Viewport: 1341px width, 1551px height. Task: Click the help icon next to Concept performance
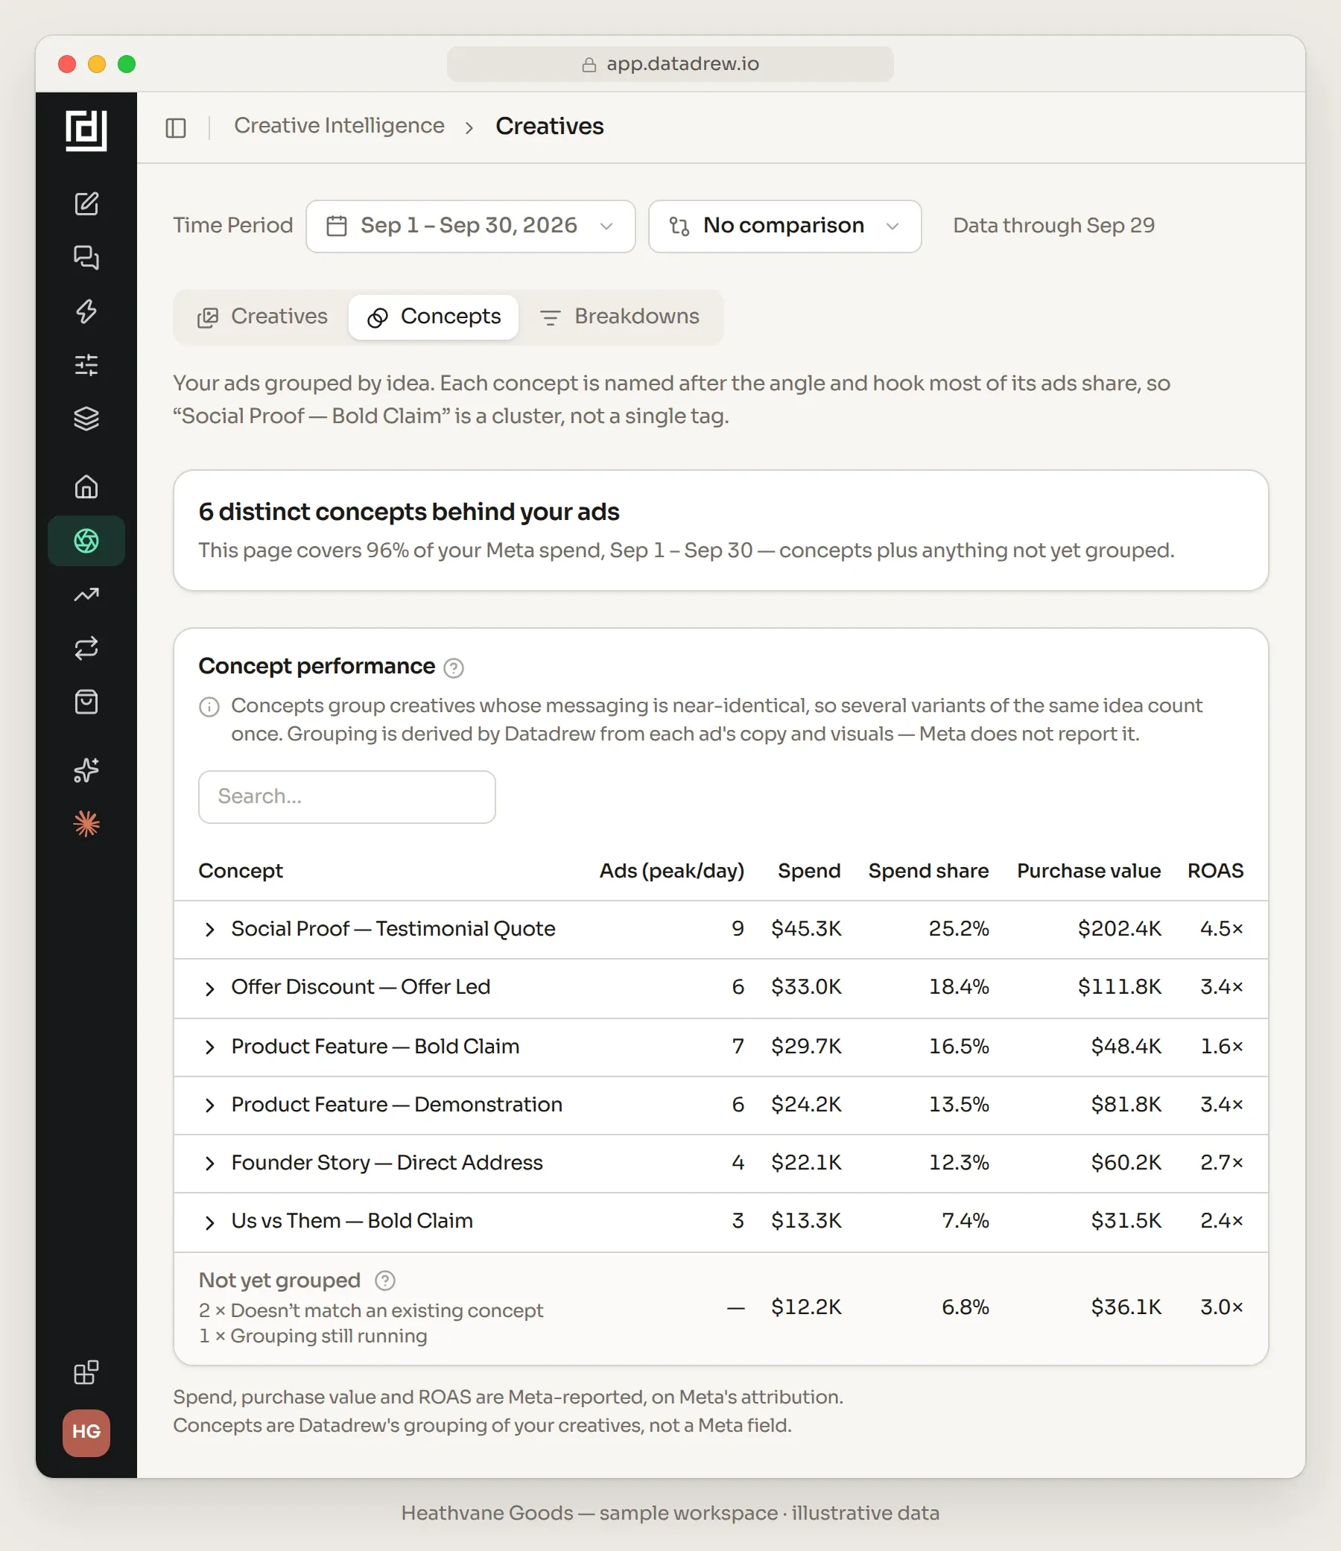[454, 667]
